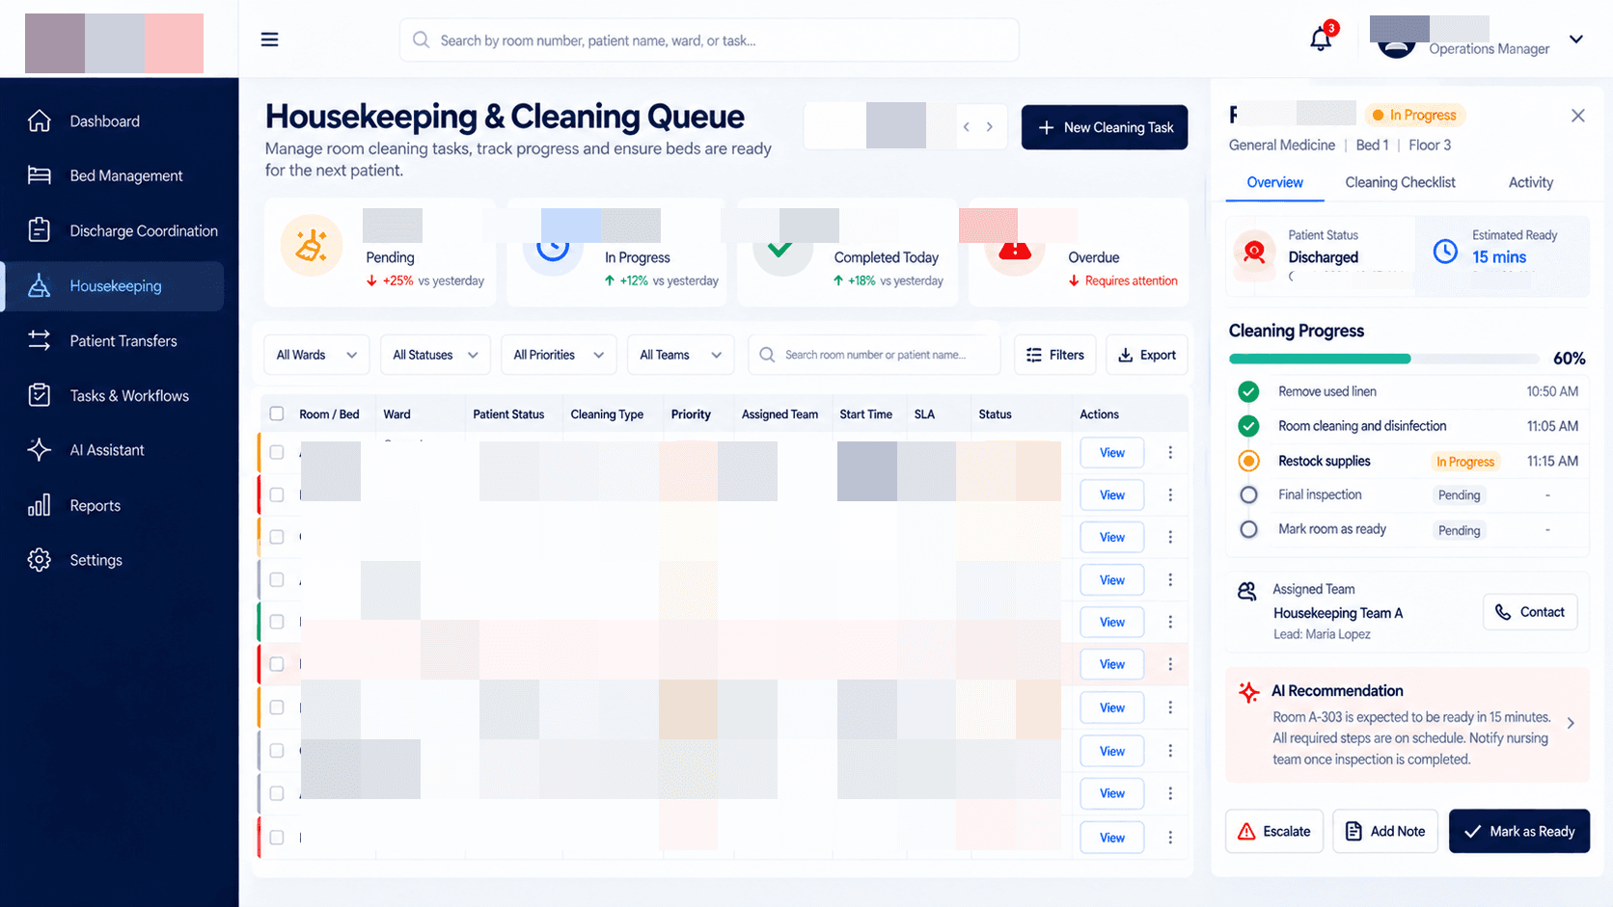1613x907 pixels.
Task: Toggle the Final inspection step circle
Action: click(x=1248, y=494)
